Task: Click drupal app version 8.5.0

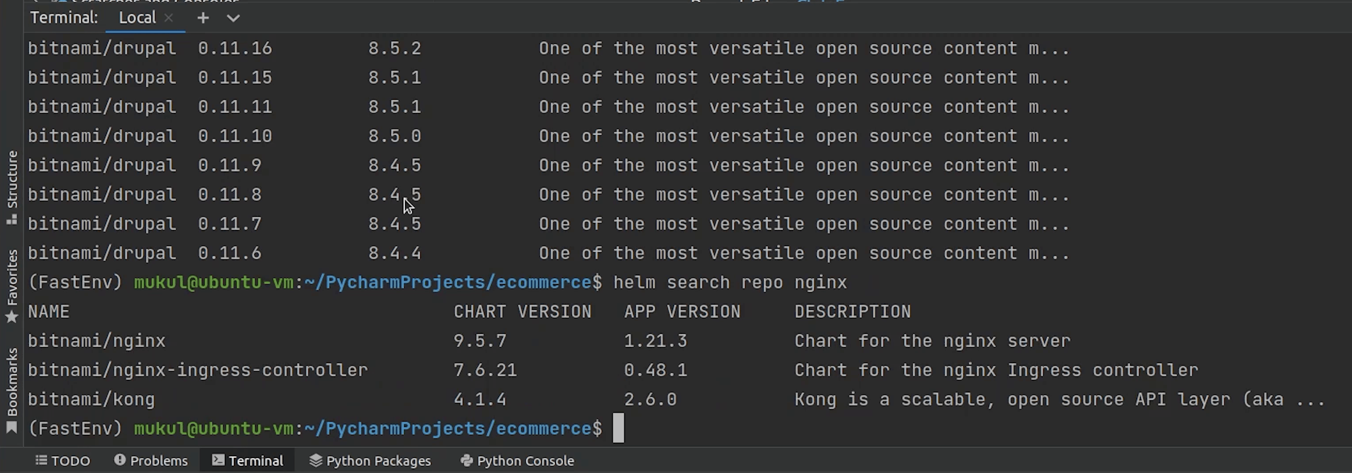Action: click(394, 137)
